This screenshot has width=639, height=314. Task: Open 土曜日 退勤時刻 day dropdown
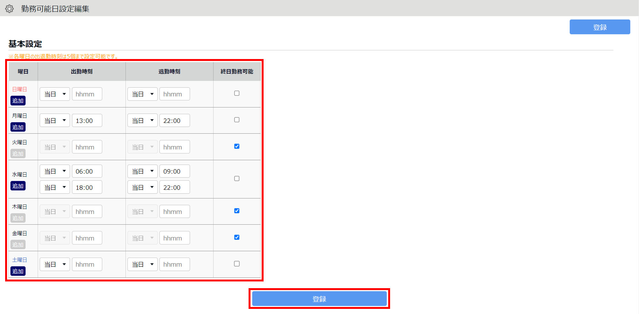tap(142, 265)
